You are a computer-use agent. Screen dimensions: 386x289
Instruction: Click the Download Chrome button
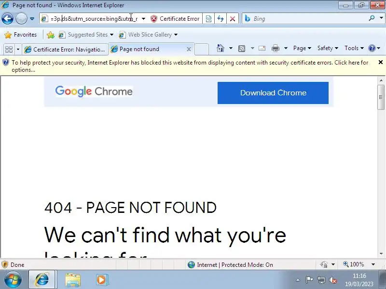coord(273,93)
